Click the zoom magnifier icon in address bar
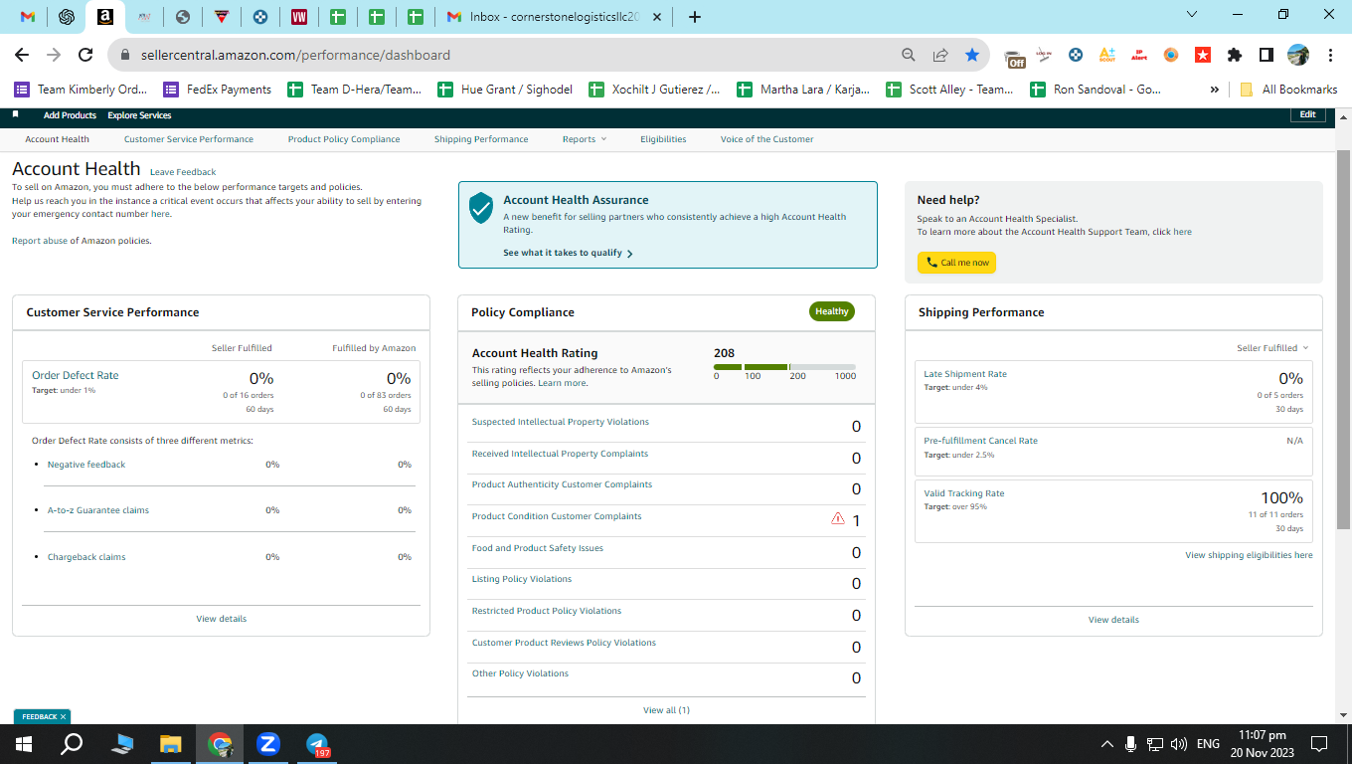 [909, 55]
